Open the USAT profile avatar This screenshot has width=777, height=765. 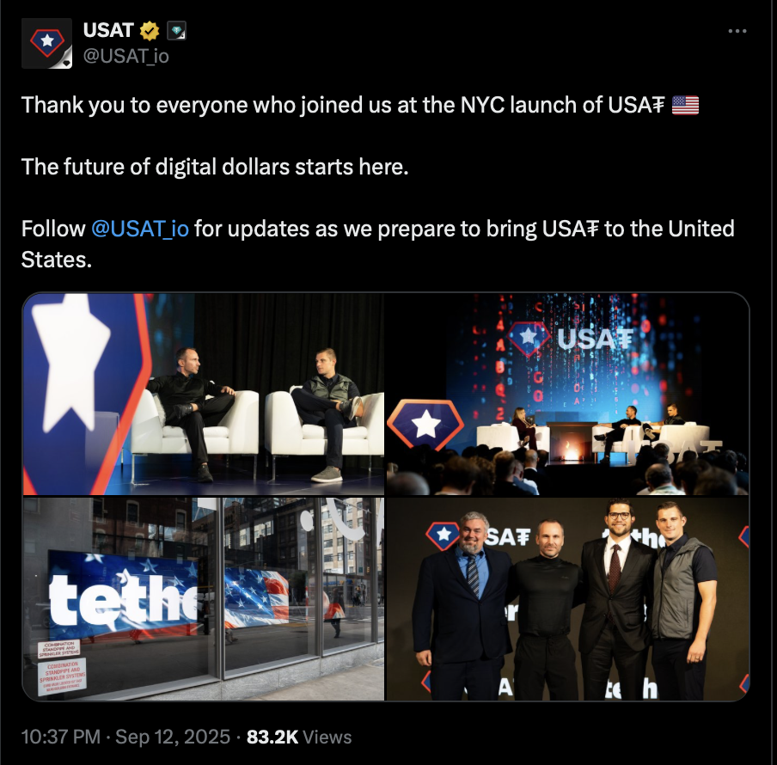[46, 43]
